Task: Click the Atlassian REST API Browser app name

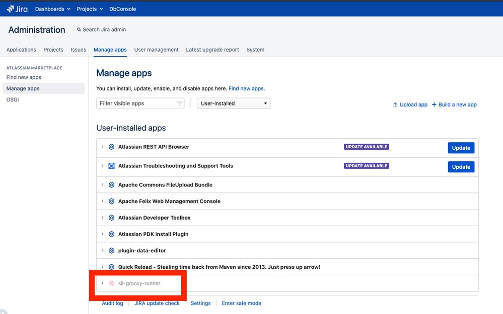Action: (x=154, y=147)
